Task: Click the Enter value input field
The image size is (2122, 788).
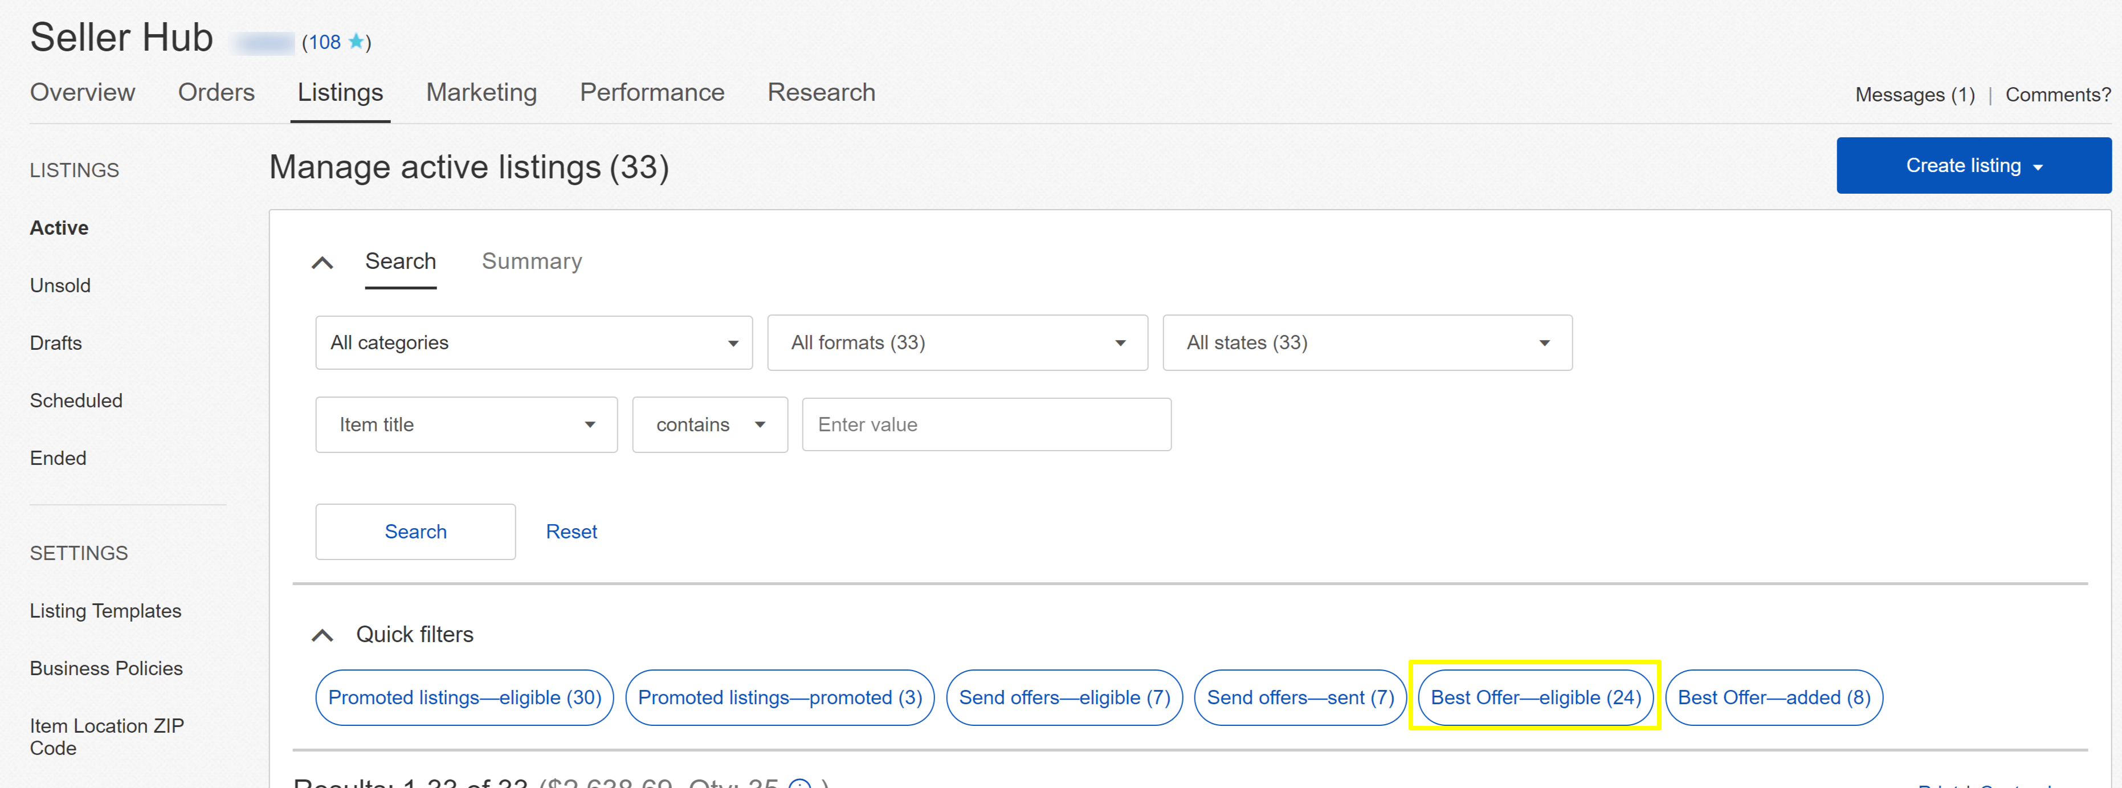Action: point(986,425)
